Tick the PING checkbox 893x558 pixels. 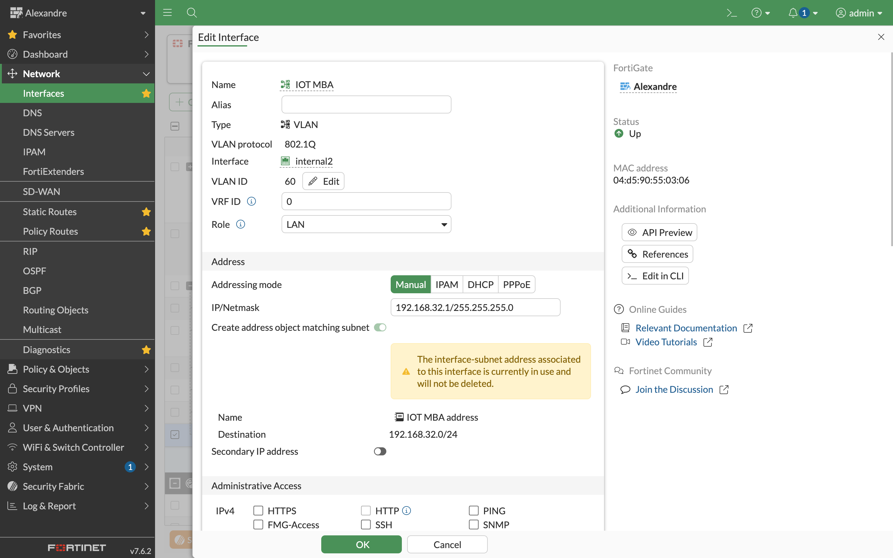473,510
